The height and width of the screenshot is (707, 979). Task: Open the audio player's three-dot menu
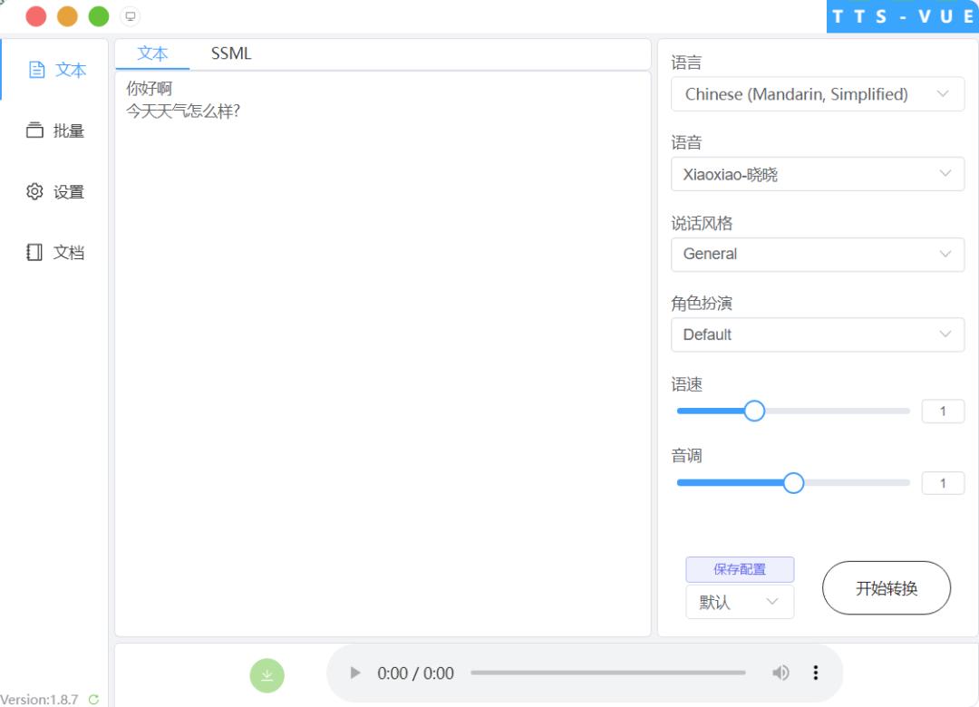[815, 673]
